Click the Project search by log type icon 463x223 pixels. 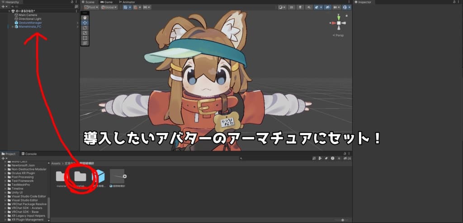tap(333, 158)
